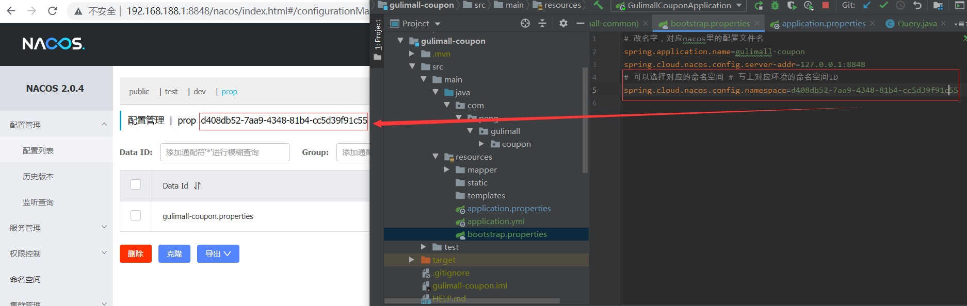Expand the mapper folder node
This screenshot has height=306, width=967.
[447, 169]
